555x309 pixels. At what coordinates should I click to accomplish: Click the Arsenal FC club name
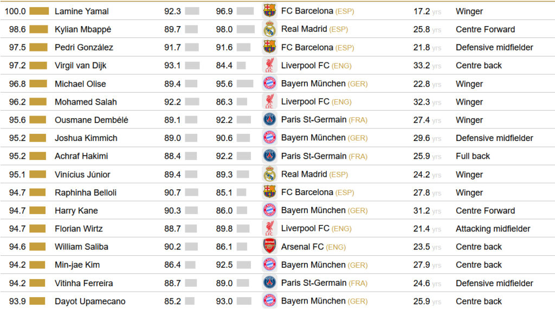click(302, 247)
